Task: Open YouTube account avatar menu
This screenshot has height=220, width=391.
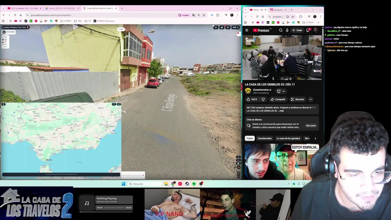Action: (316, 30)
